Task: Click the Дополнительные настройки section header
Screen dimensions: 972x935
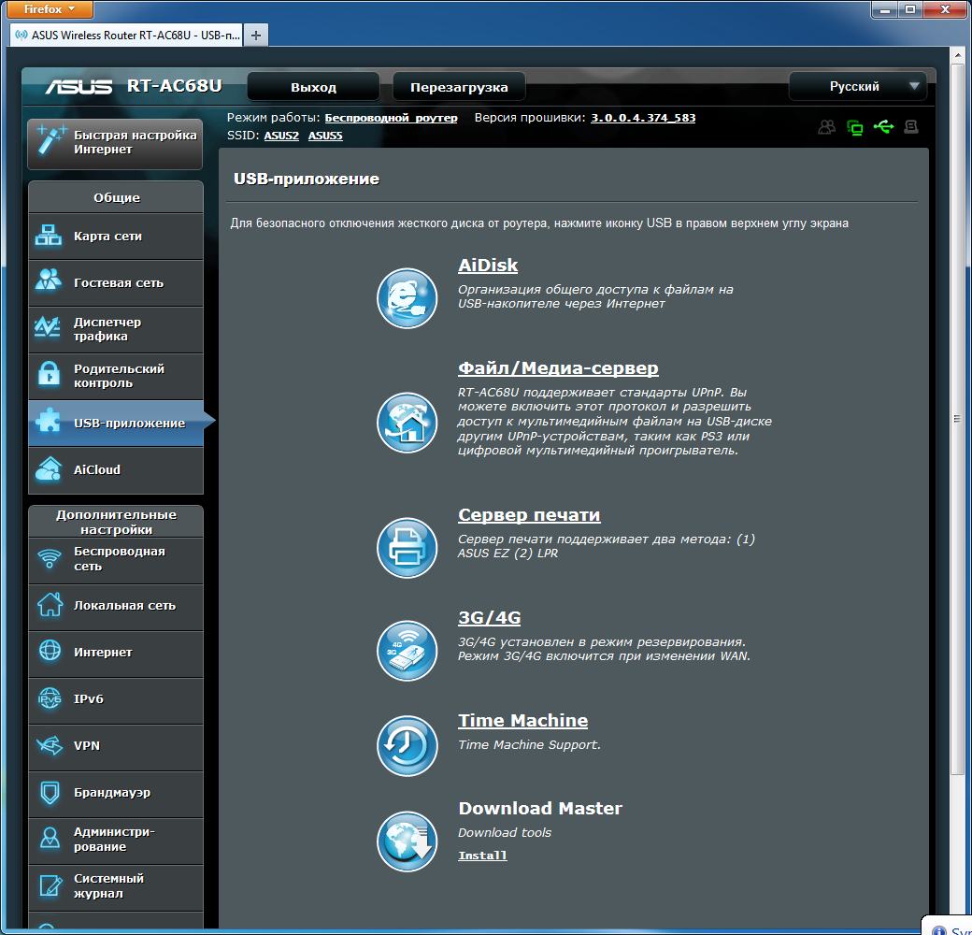Action: (116, 522)
